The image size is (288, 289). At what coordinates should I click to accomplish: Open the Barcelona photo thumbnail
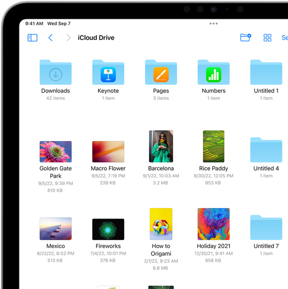click(161, 146)
